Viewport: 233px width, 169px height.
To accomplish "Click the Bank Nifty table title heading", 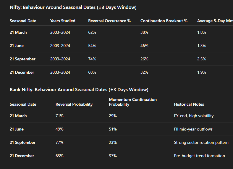I will click(79, 89).
